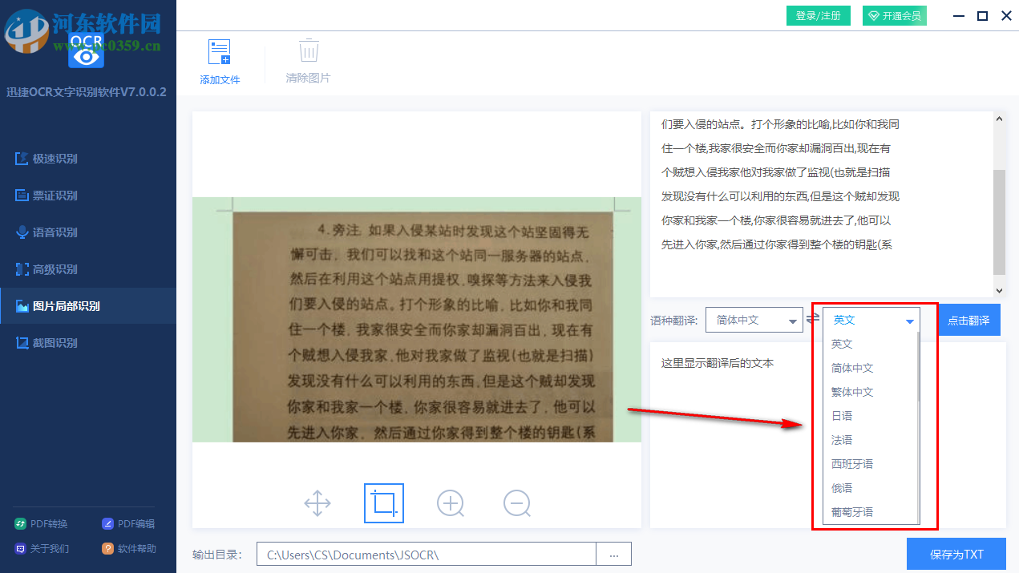Viewport: 1019px width, 573px height.
Task: Click the 点击翻译 translate button
Action: (x=968, y=319)
